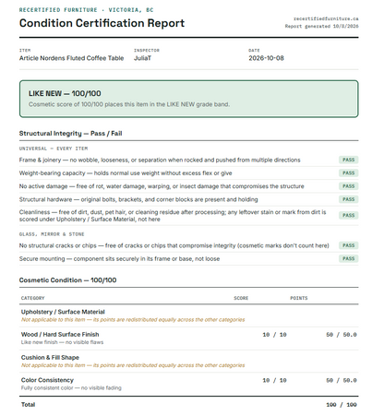Click 'Not applicable' note under Cushion & Fill
384x416 pixels.
click(133, 365)
